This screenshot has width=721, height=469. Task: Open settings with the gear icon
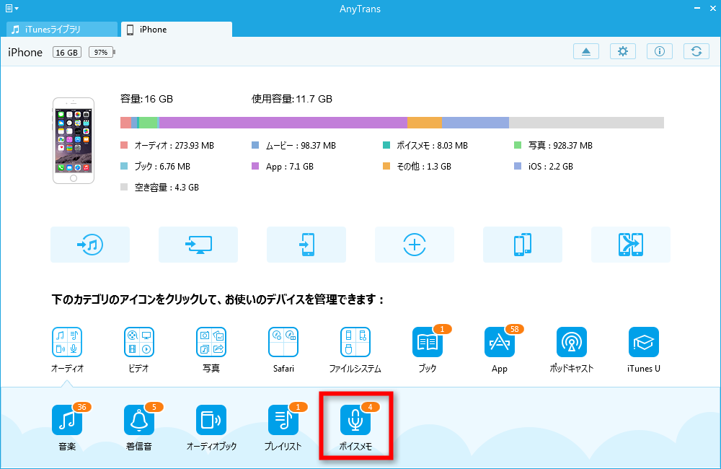623,51
